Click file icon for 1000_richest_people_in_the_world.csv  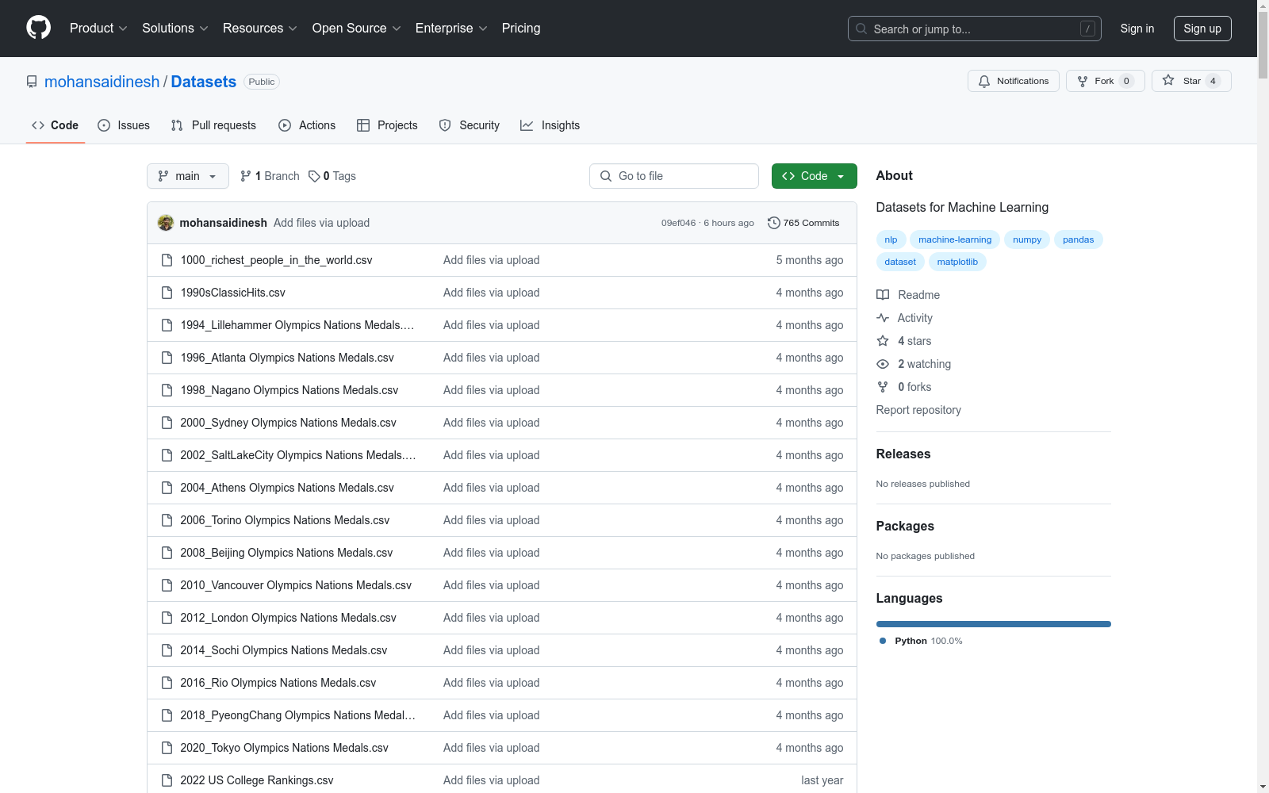167,260
